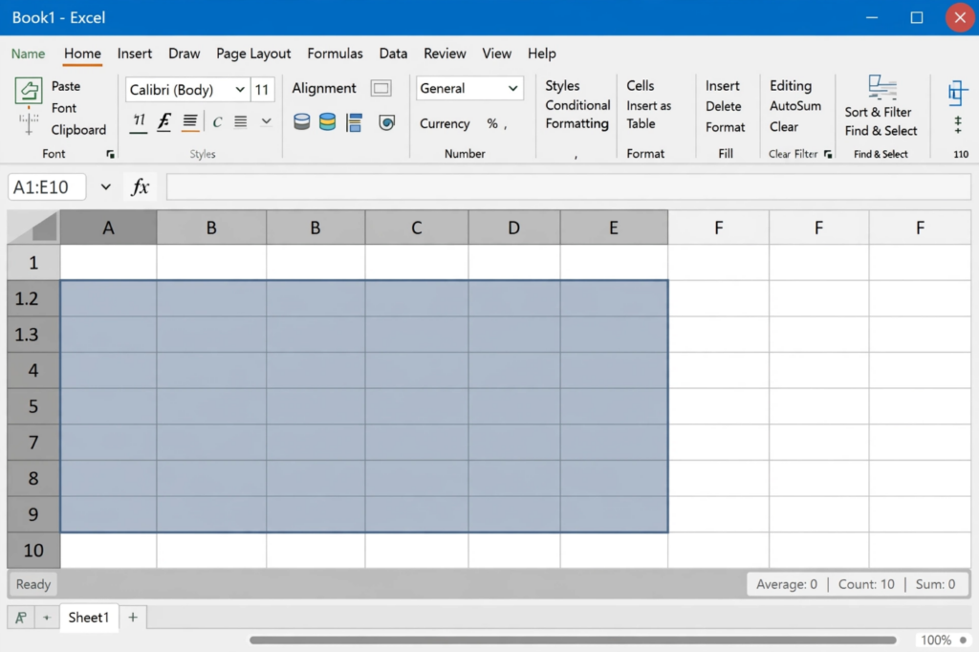
Task: Click the strikethrough italic f icon
Action: coord(164,121)
